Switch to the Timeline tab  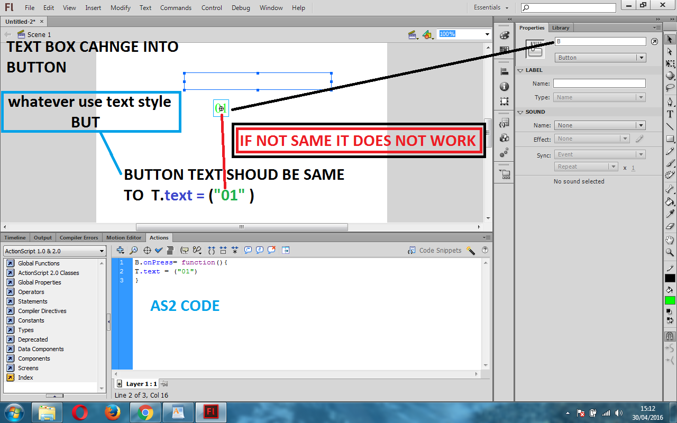(x=15, y=238)
